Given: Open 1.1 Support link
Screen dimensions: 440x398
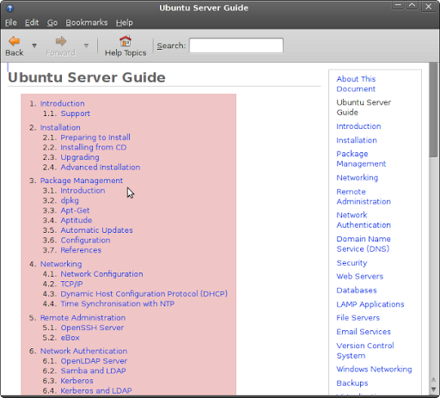Looking at the screenshot, I should [x=76, y=113].
